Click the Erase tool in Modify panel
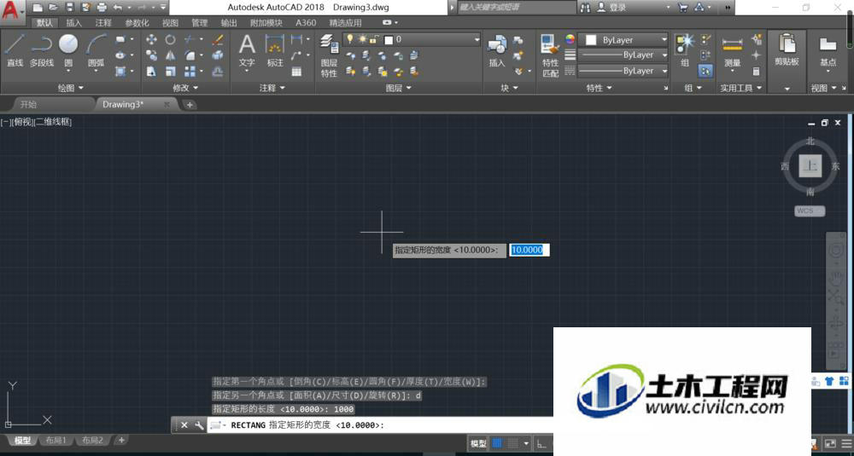Viewport: 854px width, 456px height. 218,40
